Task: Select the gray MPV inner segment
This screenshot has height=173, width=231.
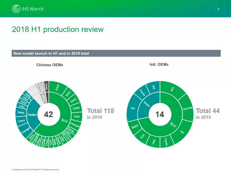Action: pos(43,98)
